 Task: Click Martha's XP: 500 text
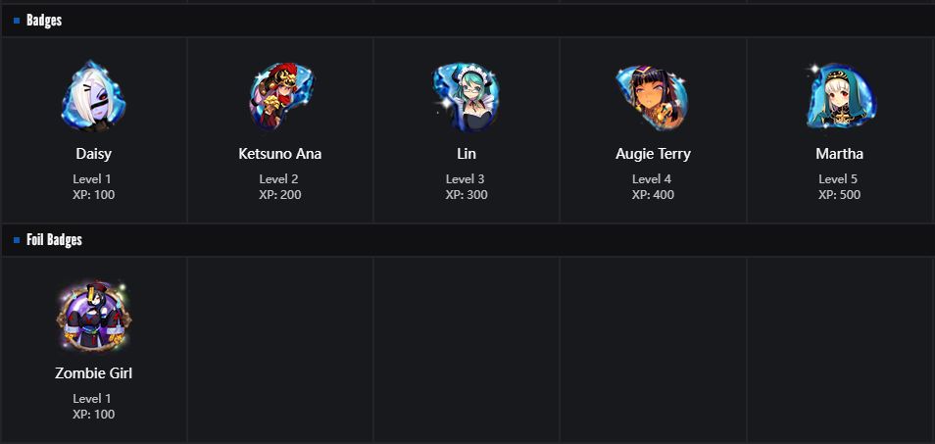pyautogui.click(x=839, y=195)
